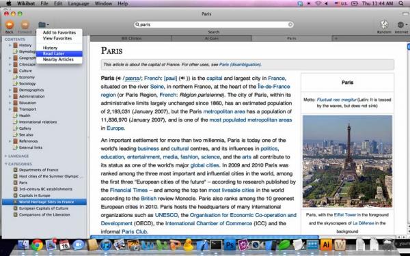This screenshot has height=256, width=410.
Task: Open Spotlight search in menu bar
Action: 400,3
